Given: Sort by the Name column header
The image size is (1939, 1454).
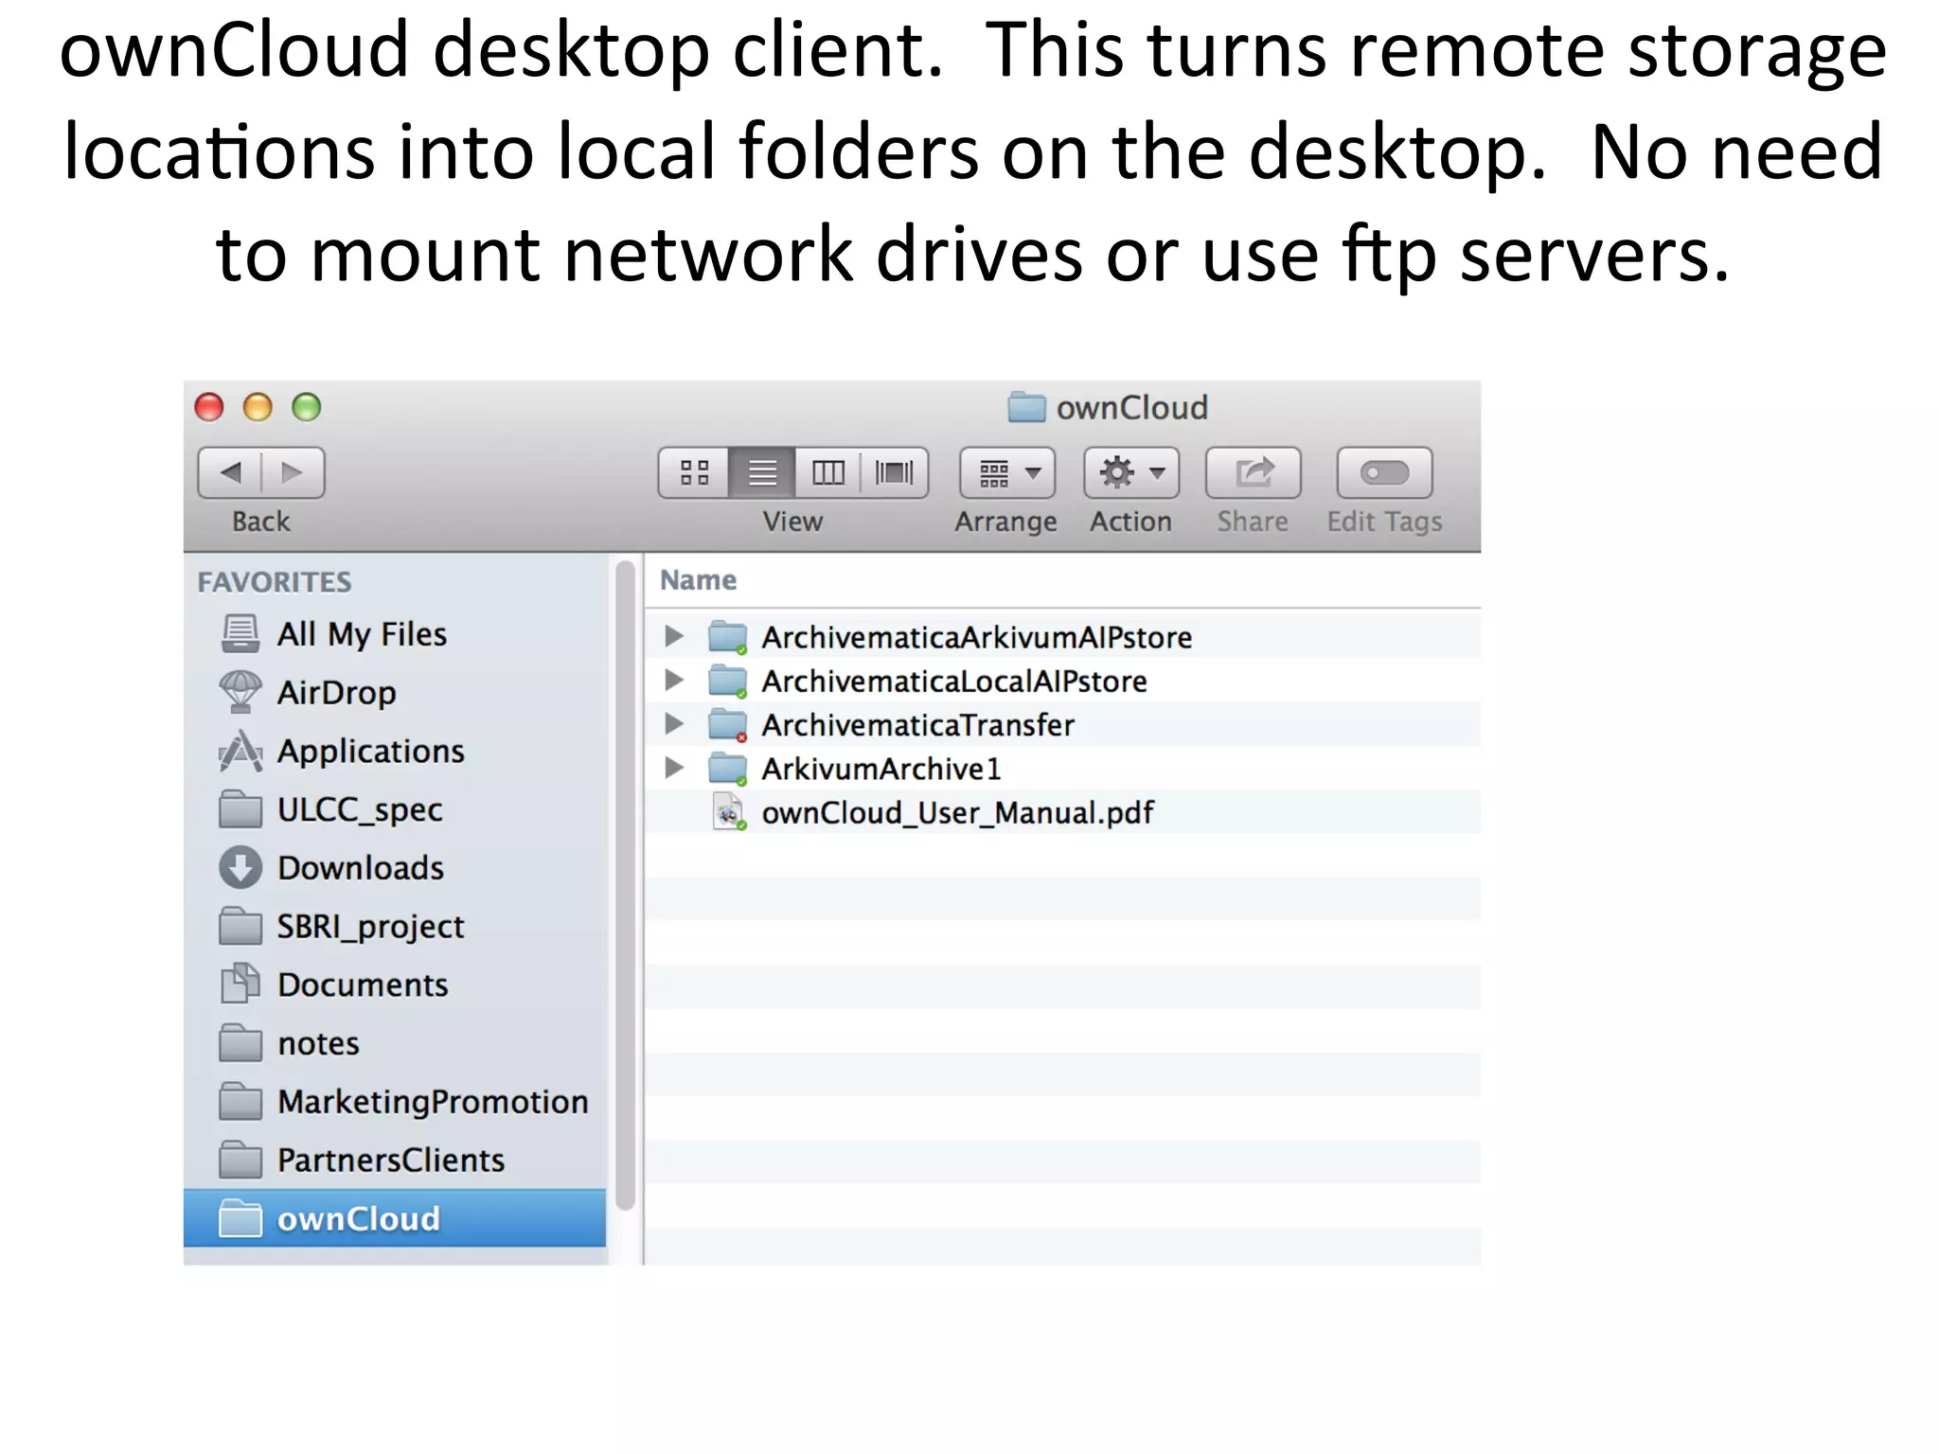Looking at the screenshot, I should tap(698, 579).
